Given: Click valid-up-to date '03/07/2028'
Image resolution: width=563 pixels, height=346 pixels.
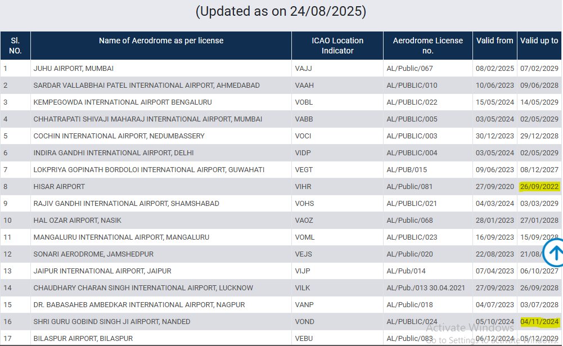Looking at the screenshot, I should (x=539, y=305).
